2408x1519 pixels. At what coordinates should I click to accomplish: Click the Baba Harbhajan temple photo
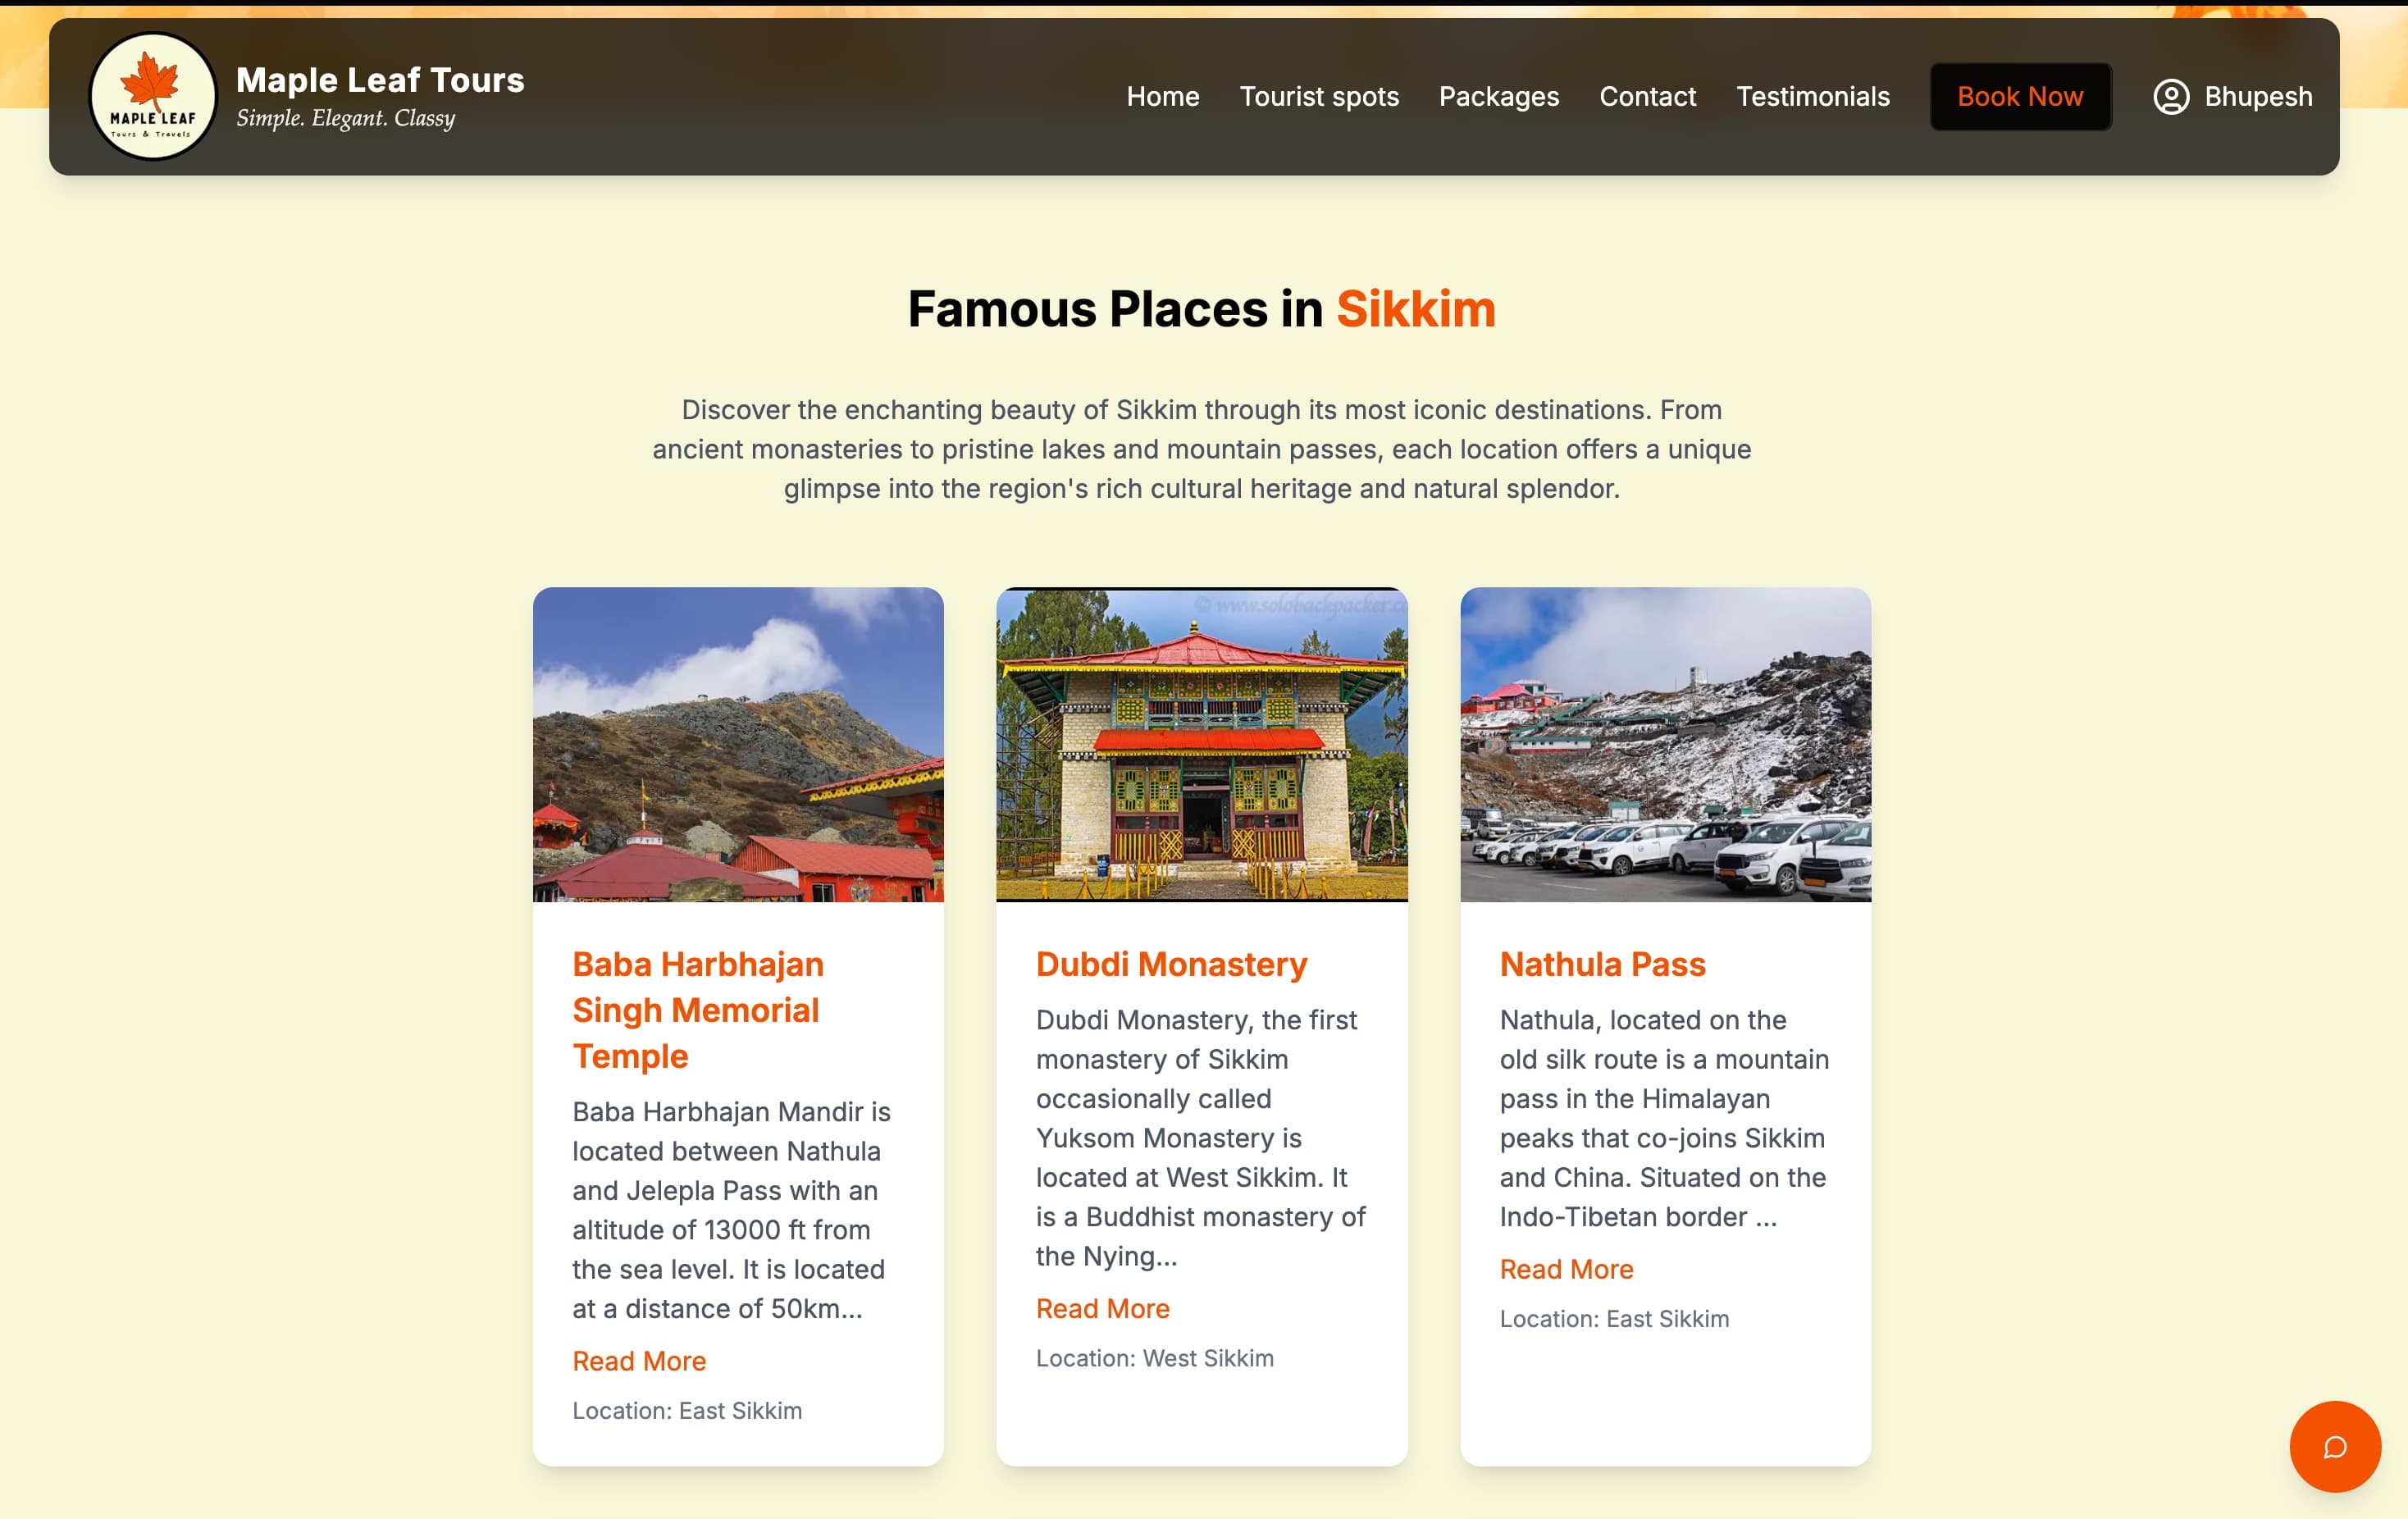coord(738,744)
